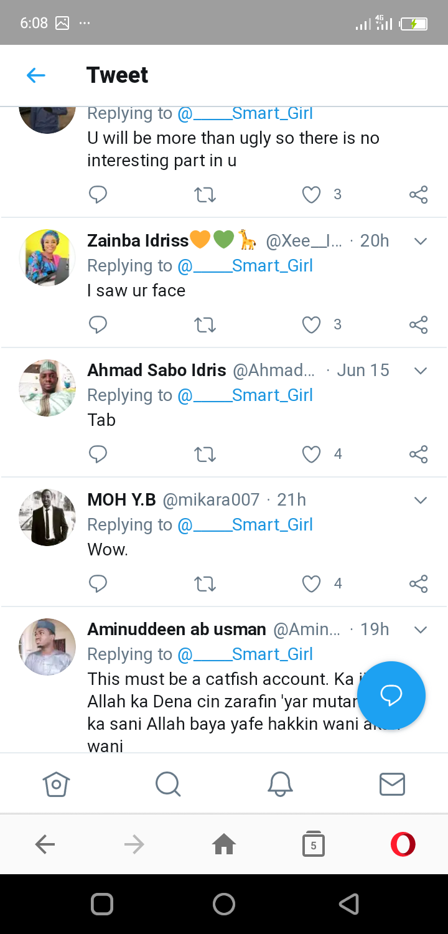Reply to Zainba Idriss's tweet
The width and height of the screenshot is (448, 934).
click(x=98, y=324)
